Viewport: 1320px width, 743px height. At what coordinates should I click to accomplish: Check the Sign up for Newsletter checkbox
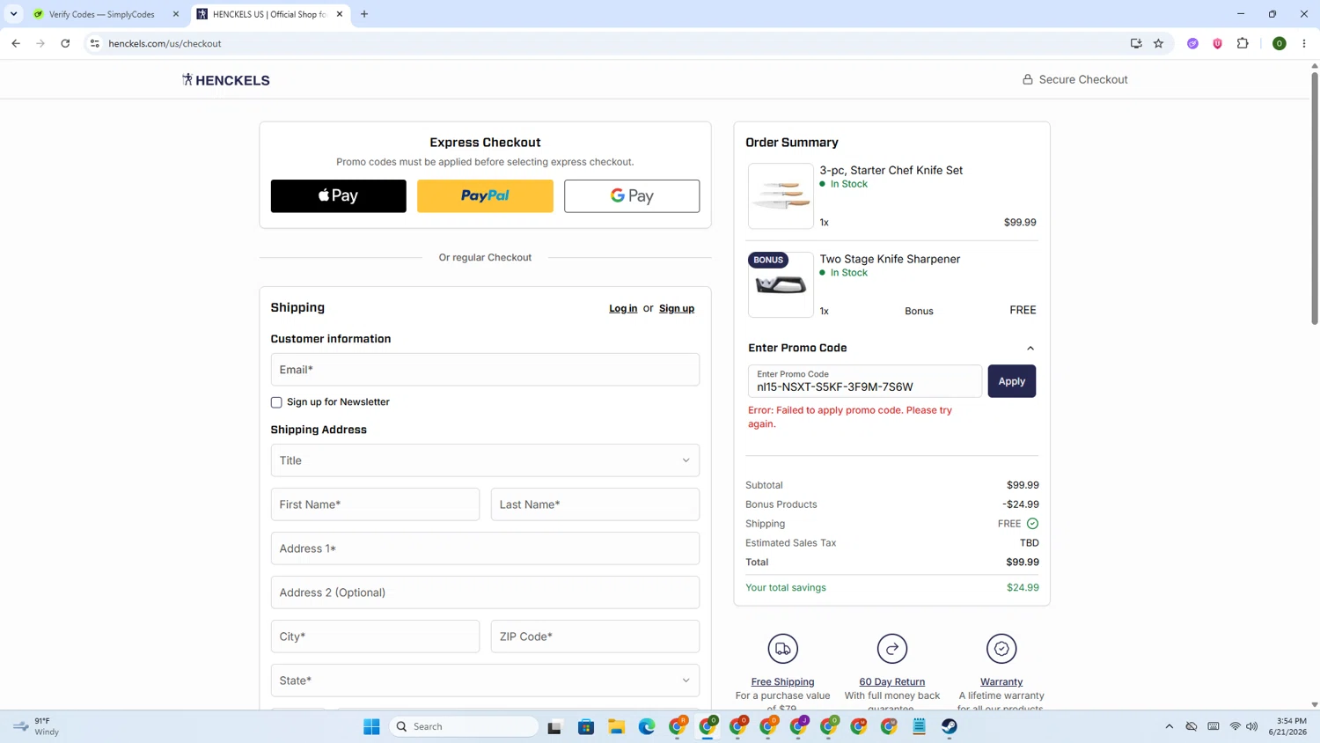(x=276, y=402)
